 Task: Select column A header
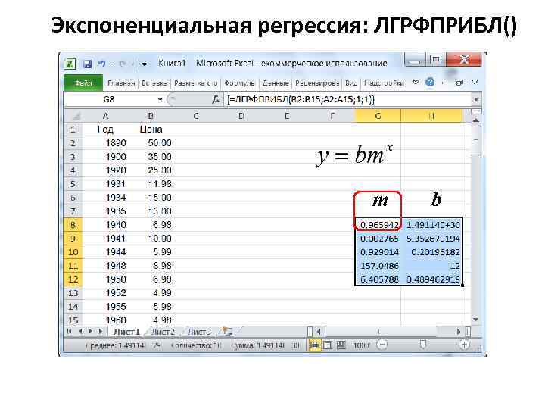(x=106, y=116)
